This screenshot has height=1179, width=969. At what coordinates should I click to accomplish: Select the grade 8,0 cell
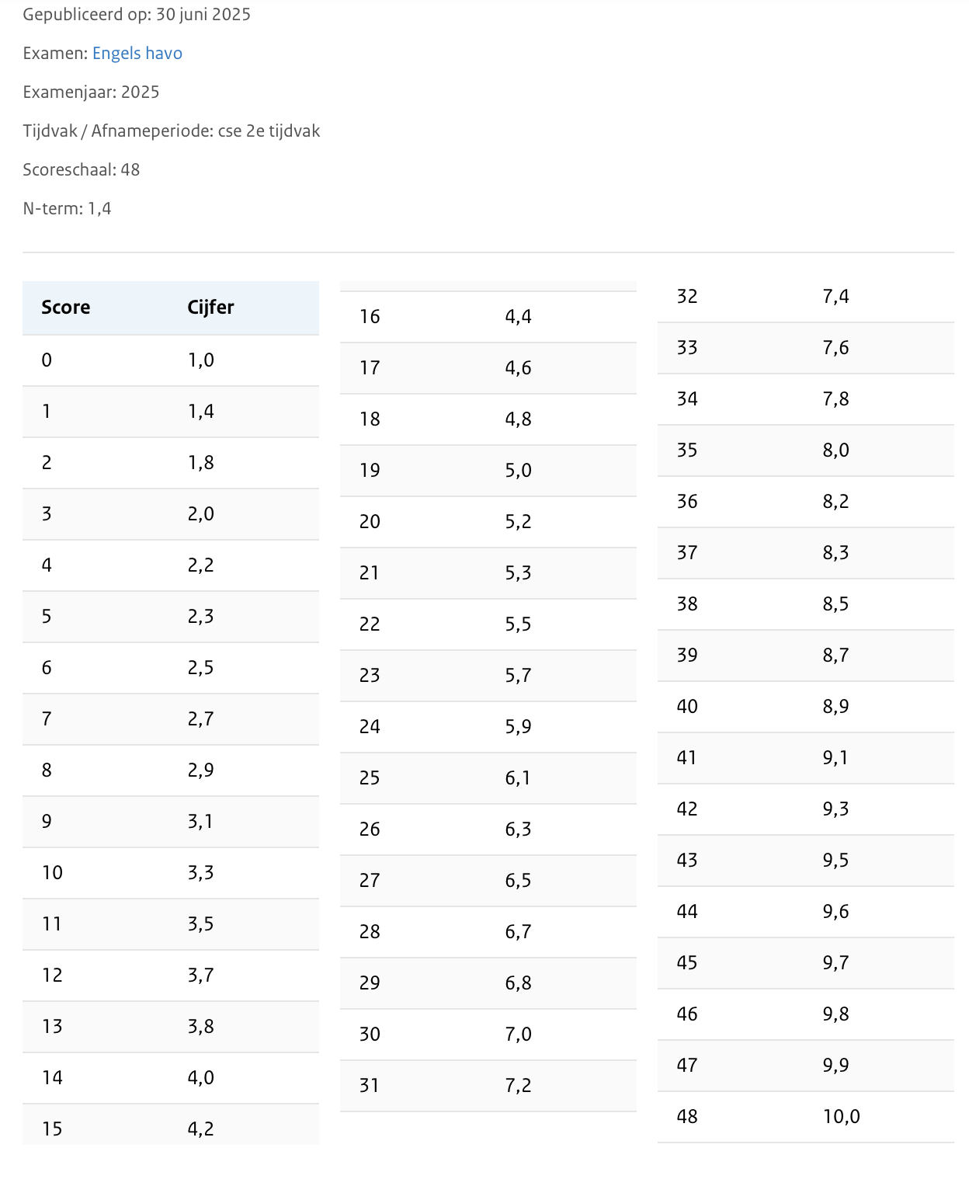tap(835, 450)
